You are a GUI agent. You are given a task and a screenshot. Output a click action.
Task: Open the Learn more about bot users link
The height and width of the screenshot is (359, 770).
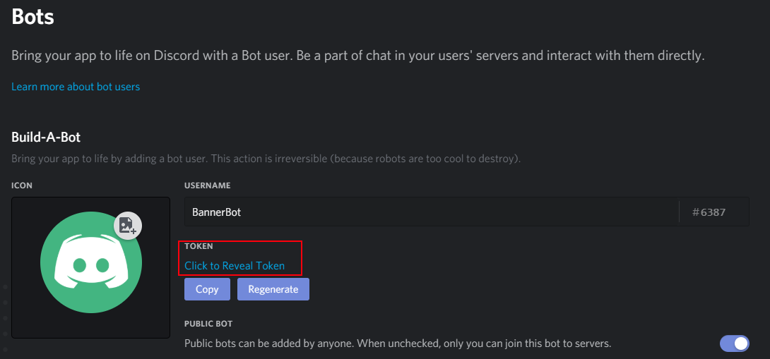pyautogui.click(x=76, y=87)
